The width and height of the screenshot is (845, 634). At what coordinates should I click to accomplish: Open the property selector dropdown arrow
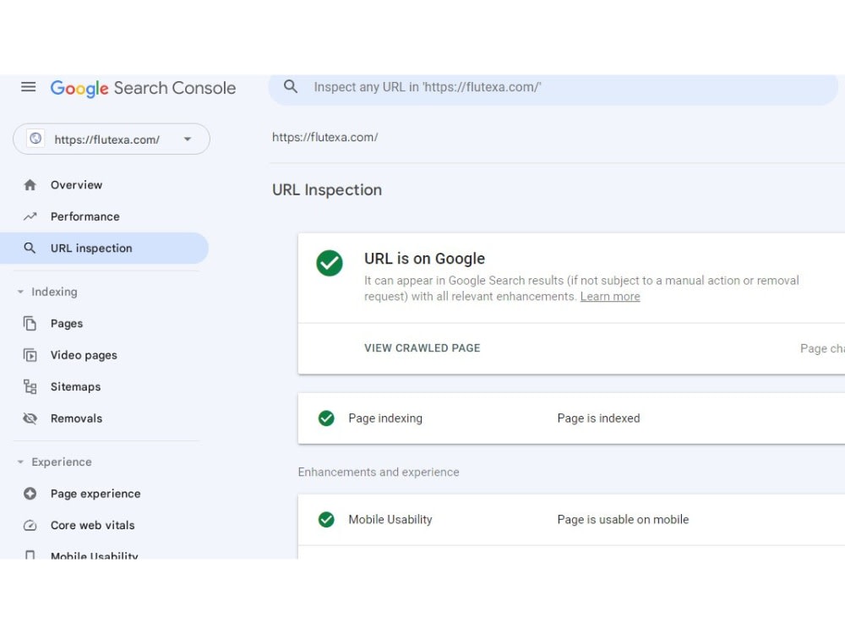pyautogui.click(x=187, y=139)
